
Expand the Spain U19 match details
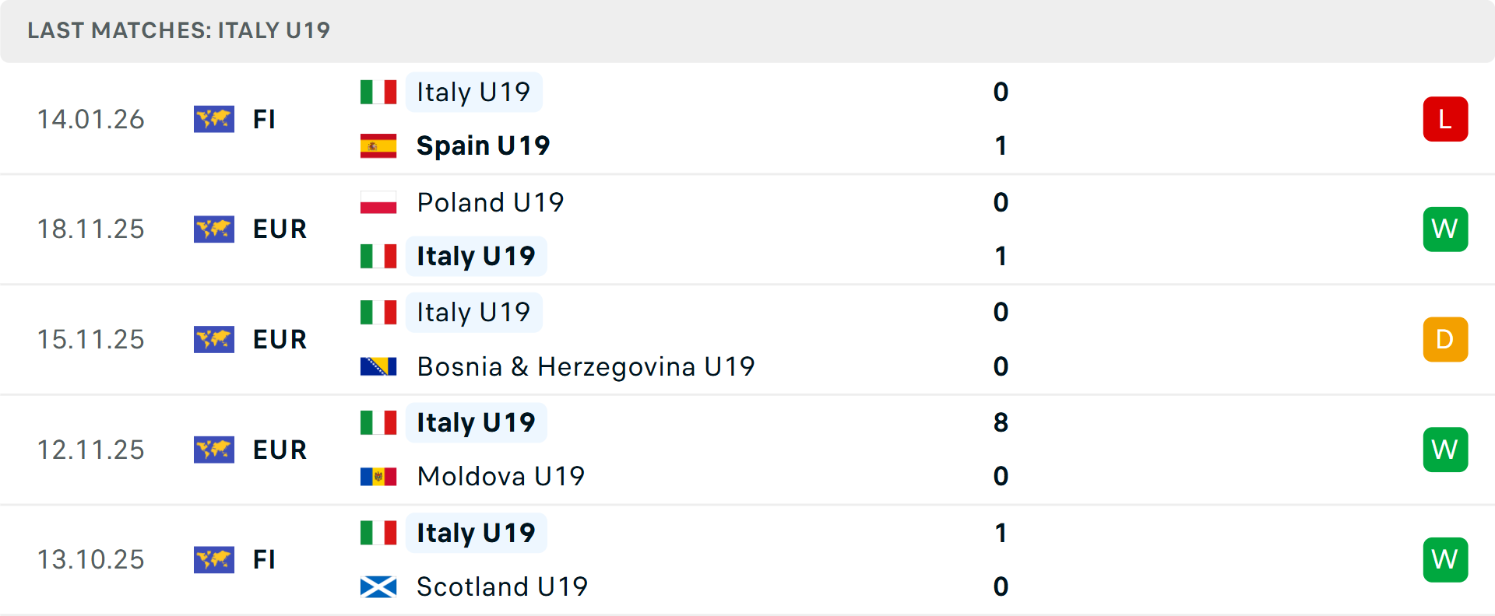point(483,145)
